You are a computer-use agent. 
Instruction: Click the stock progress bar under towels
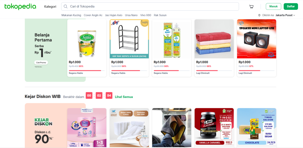coord(214,71)
